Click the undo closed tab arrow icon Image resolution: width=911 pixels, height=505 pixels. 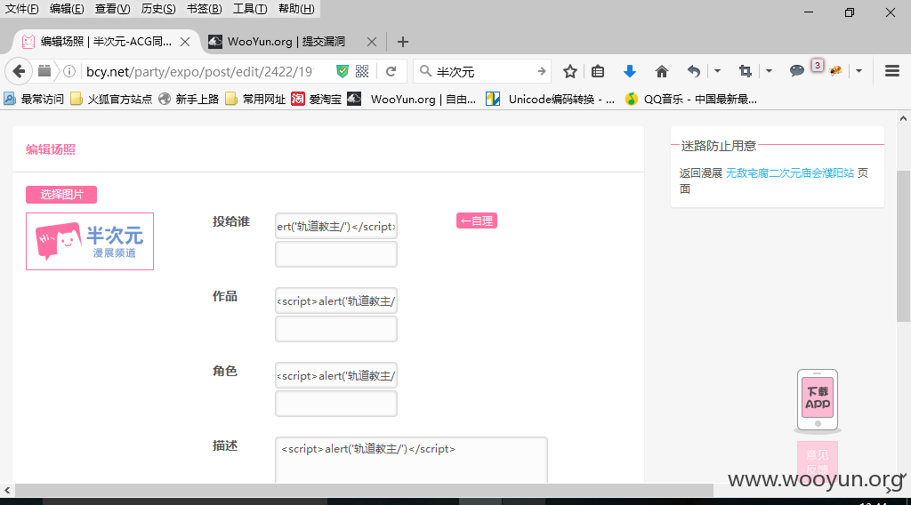(694, 71)
